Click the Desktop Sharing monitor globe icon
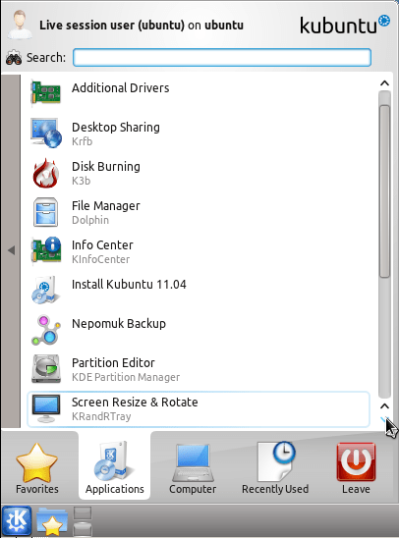Screen dimensions: 399x538 46,133
